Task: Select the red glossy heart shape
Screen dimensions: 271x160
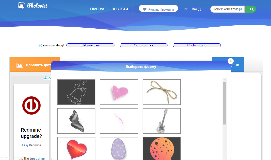Action: pos(76,149)
